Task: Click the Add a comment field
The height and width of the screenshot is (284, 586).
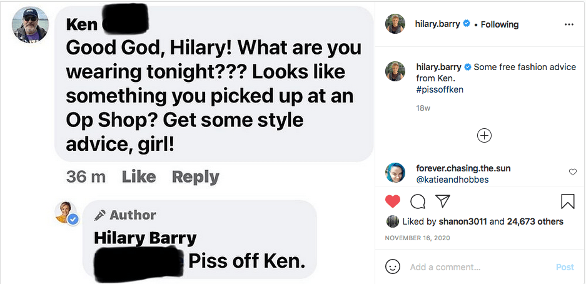Action: [x=478, y=267]
